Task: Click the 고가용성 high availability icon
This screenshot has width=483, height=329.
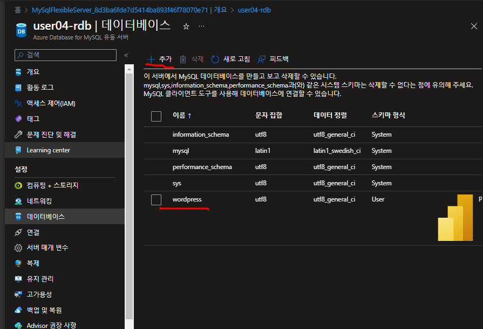Action: point(18,294)
